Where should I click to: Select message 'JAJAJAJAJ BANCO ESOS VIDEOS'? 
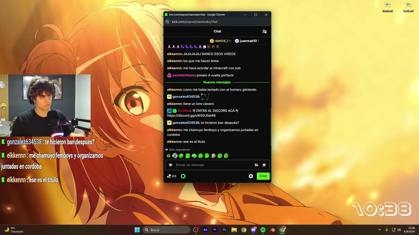click(x=209, y=54)
